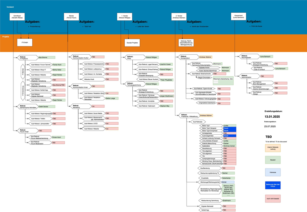Select Sub-Referat: Notfall-App node
Screen dimensions: 307x212
tap(41, 90)
